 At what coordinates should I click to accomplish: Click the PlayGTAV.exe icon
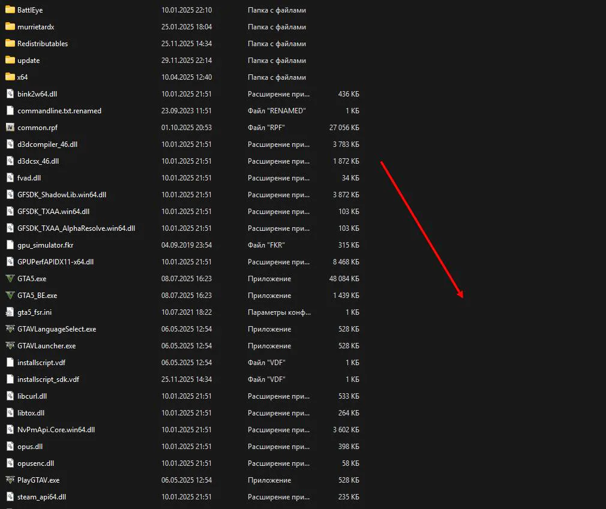click(10, 480)
